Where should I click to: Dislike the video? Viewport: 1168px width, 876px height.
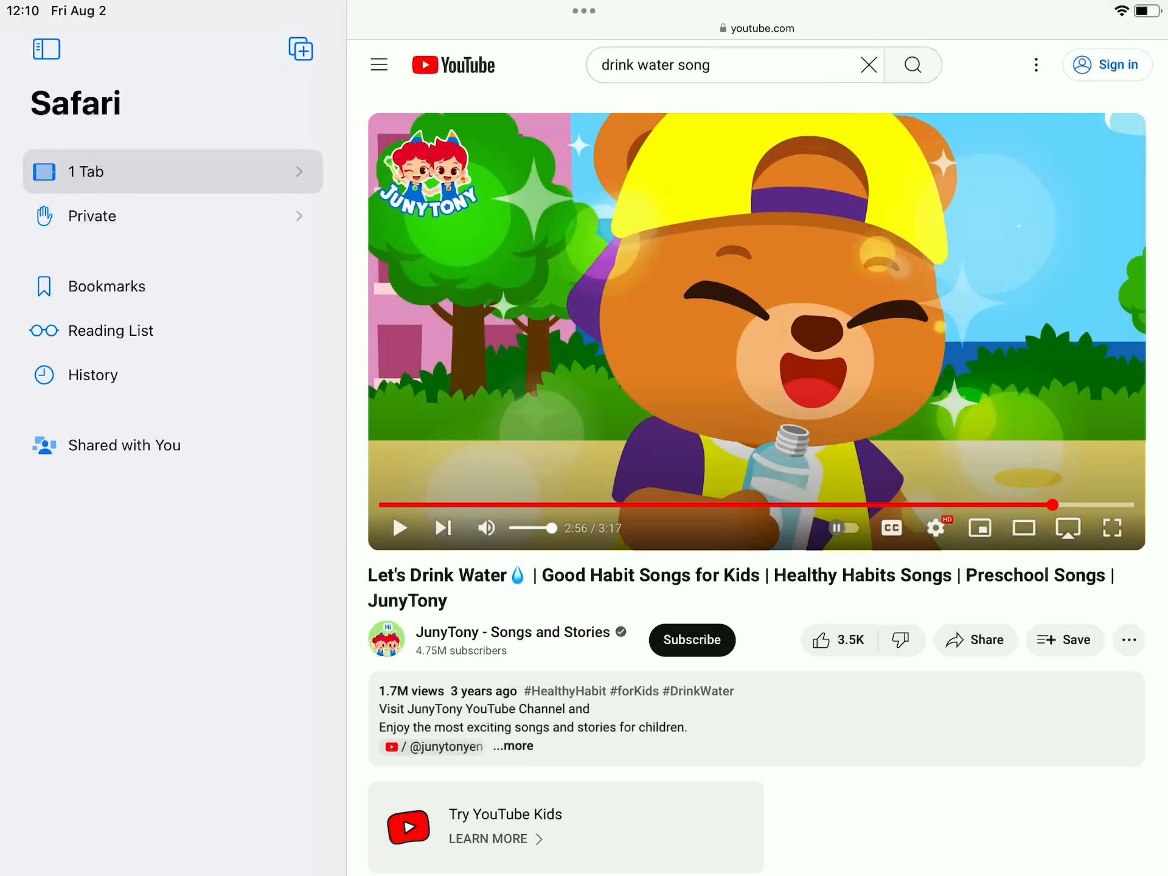[x=900, y=640]
